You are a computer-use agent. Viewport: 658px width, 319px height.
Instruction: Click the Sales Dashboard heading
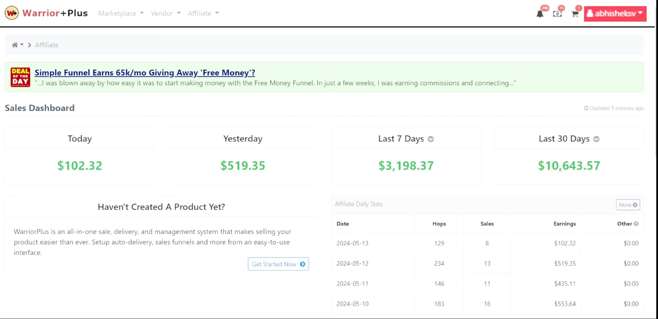coord(40,108)
